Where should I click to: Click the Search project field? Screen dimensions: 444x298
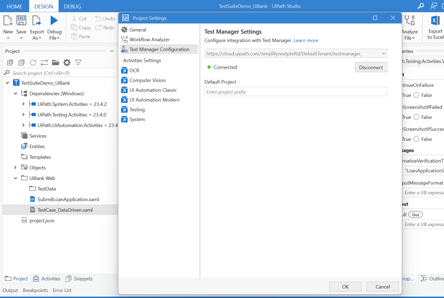(x=60, y=73)
